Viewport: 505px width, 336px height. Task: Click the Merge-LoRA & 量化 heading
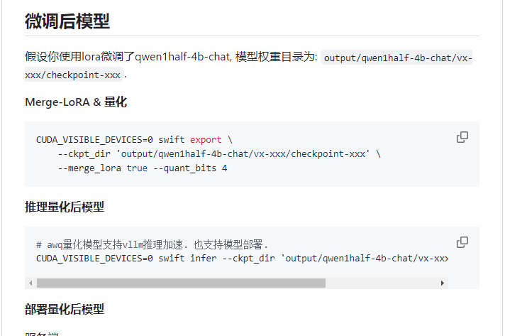76,102
